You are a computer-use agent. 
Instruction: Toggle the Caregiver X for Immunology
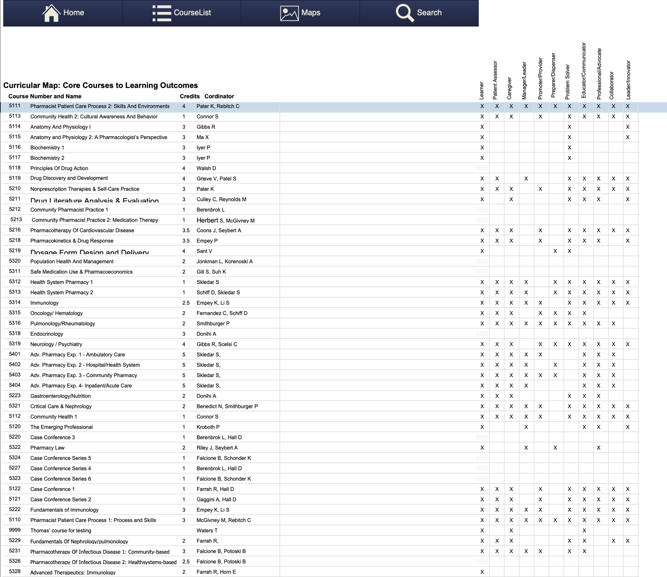511,303
